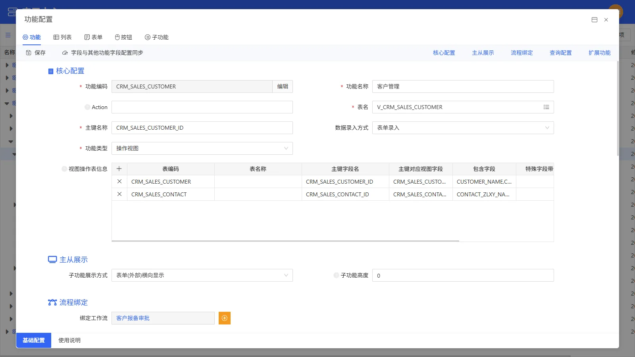
Task: Remove the CRM_SALES_CONTACT table row
Action: (119, 194)
